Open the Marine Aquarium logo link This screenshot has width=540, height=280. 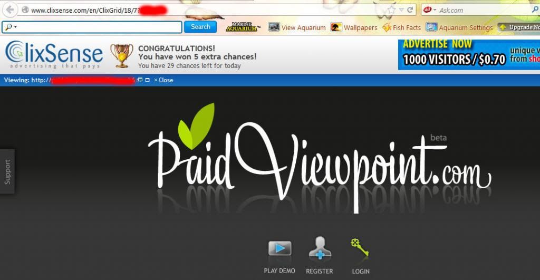243,27
